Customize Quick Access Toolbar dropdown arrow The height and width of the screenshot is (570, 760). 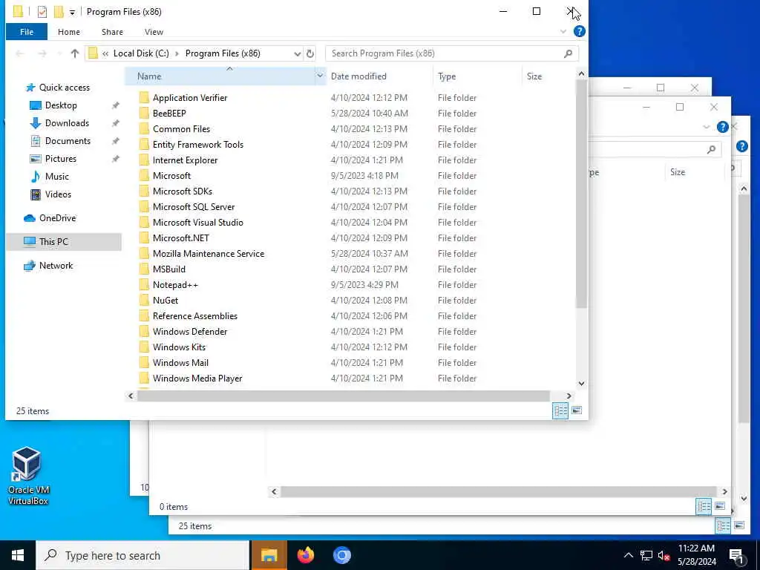point(72,12)
